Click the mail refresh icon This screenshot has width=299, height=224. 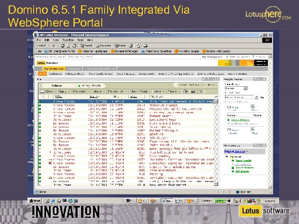coord(185,91)
